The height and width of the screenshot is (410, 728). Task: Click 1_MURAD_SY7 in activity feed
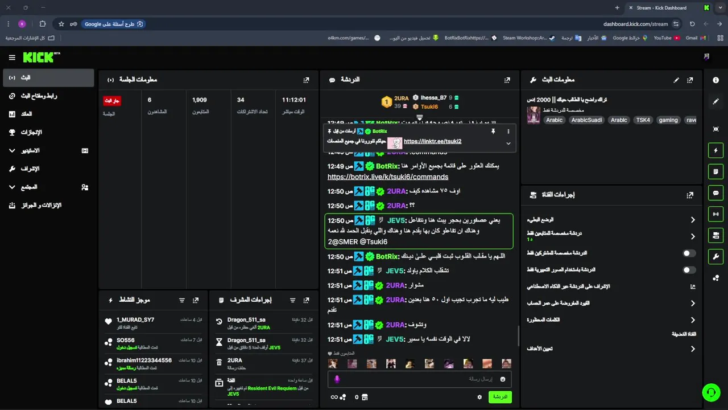(135, 320)
